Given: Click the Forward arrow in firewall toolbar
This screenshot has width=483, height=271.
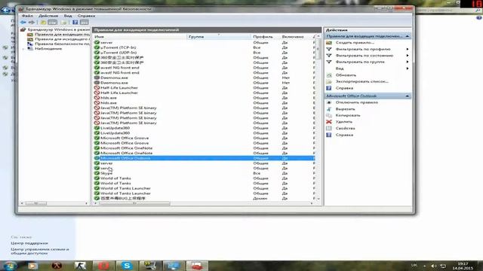Looking at the screenshot, I should tap(32, 23).
